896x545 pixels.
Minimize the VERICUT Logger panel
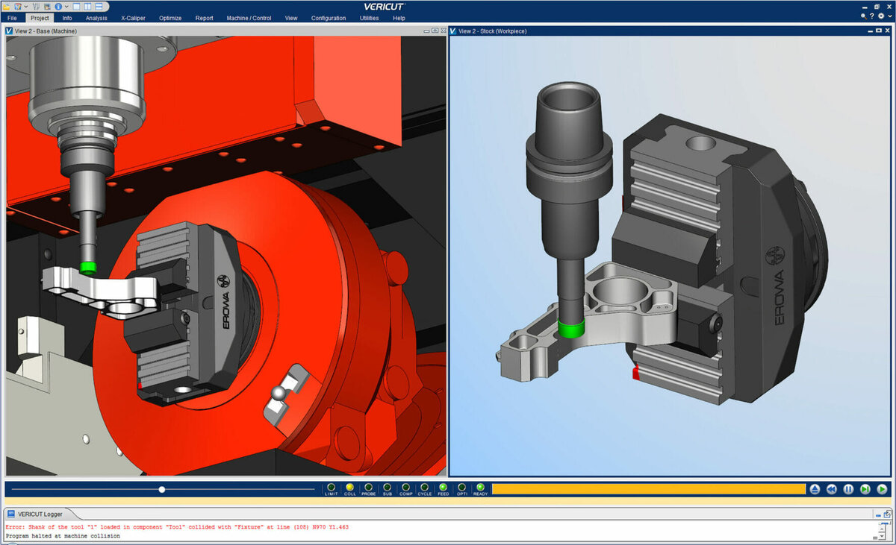coord(878,516)
